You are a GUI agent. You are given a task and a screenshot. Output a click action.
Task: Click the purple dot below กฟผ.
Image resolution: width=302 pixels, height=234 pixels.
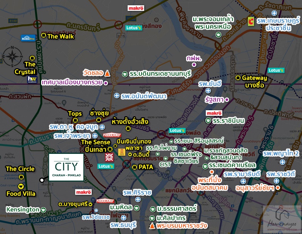[194, 65]
